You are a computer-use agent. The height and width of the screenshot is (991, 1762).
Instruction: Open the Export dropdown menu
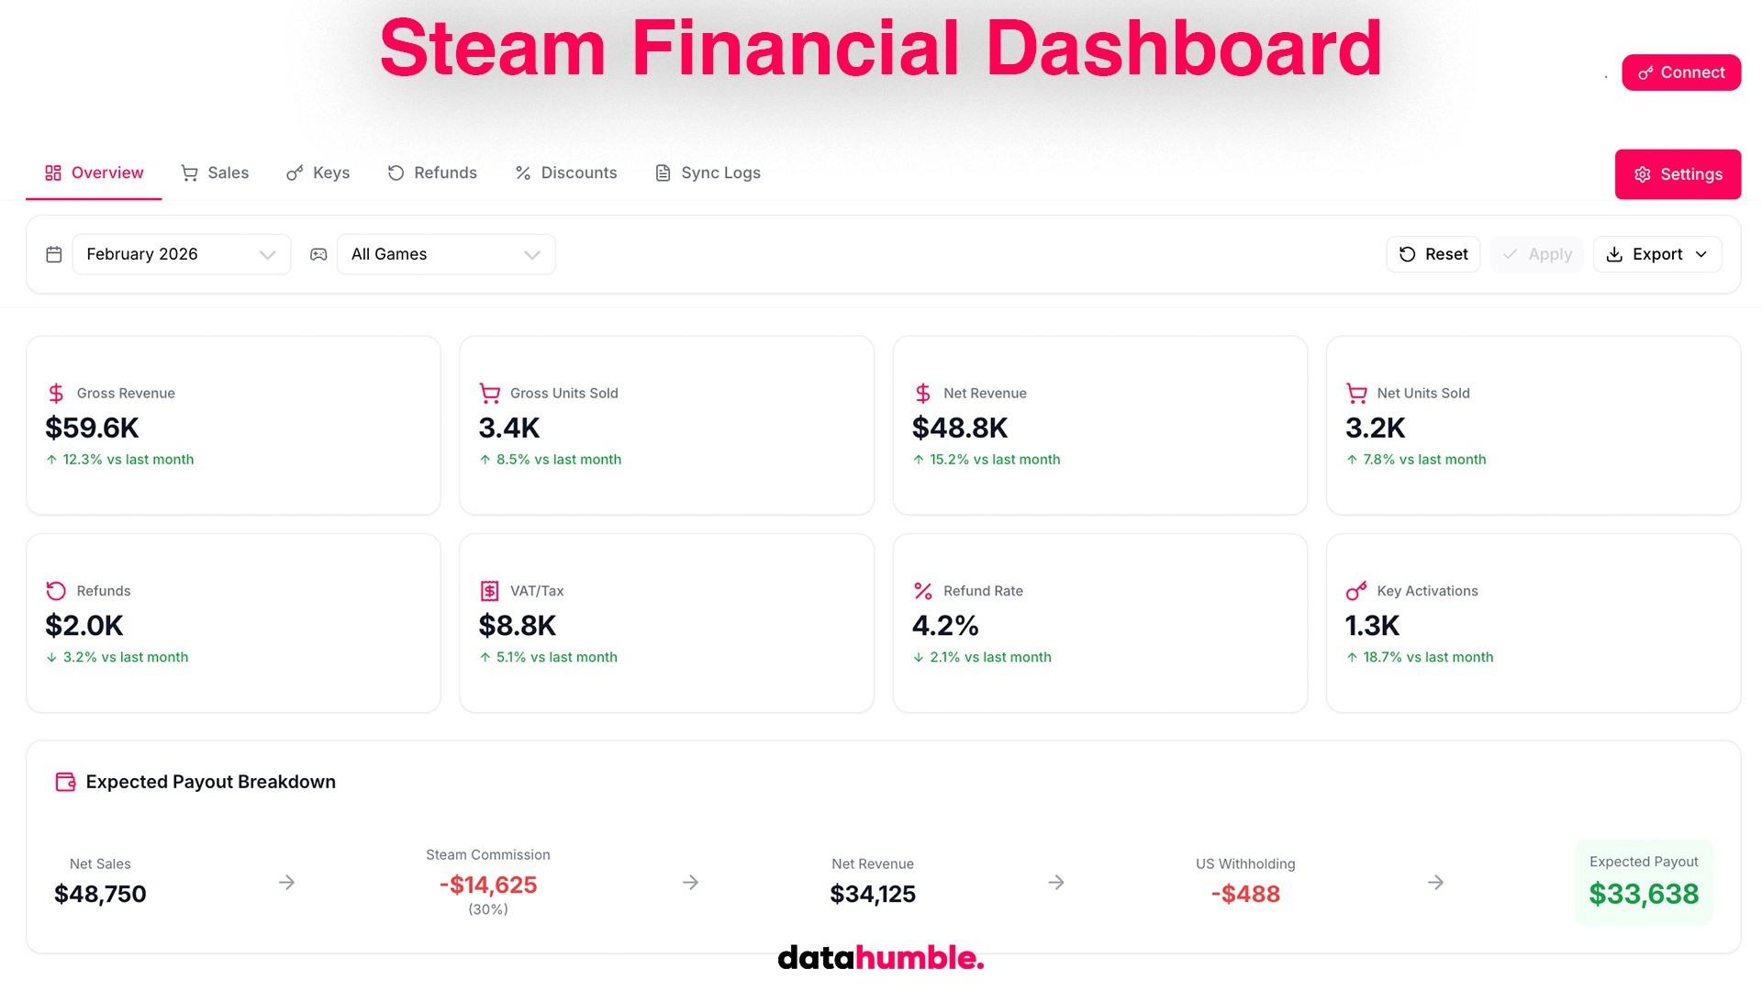[x=1657, y=254]
